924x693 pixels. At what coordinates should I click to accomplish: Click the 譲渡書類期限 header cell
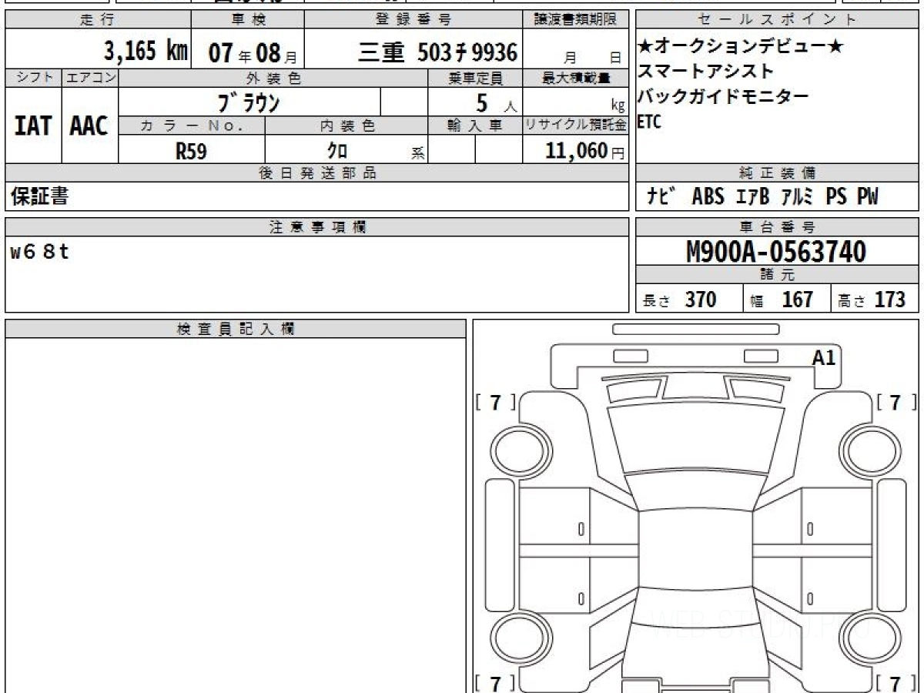[577, 20]
